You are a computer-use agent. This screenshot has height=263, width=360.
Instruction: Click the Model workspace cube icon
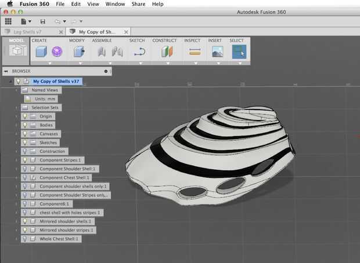coord(18,50)
